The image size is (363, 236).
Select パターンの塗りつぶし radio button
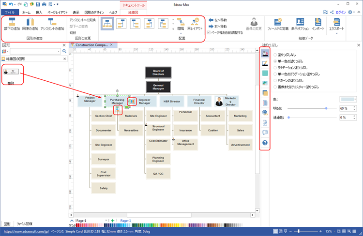pyautogui.click(x=275, y=80)
